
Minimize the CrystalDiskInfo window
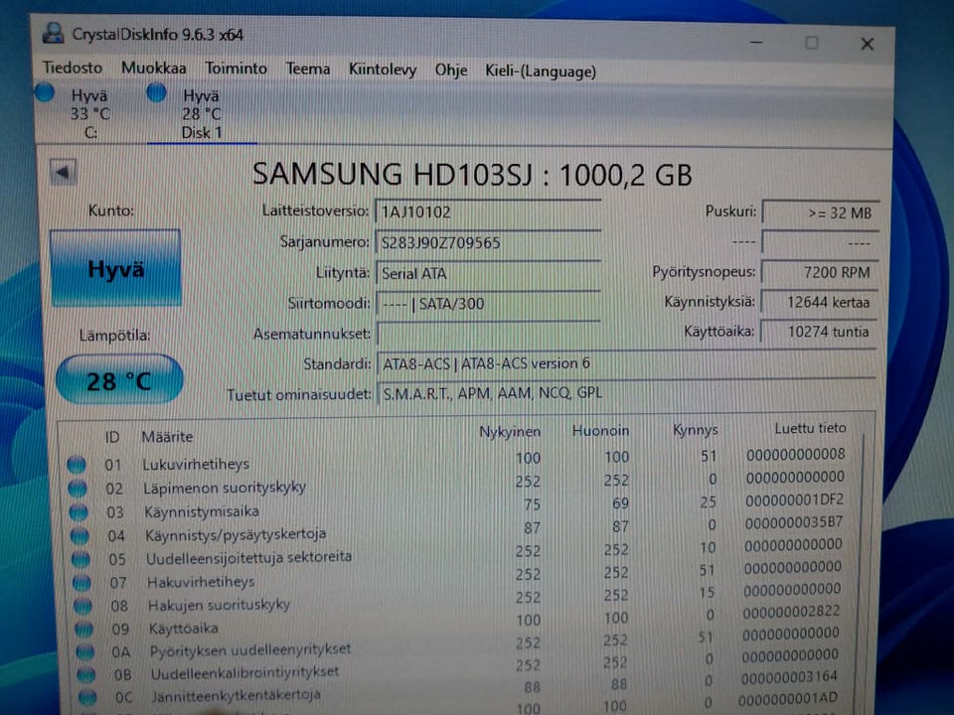(756, 43)
